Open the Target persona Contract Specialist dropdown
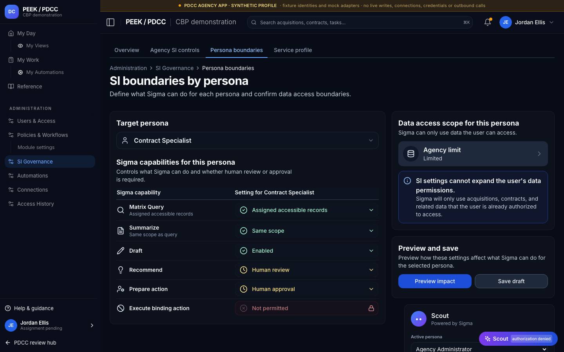564x352 pixels. click(248, 140)
